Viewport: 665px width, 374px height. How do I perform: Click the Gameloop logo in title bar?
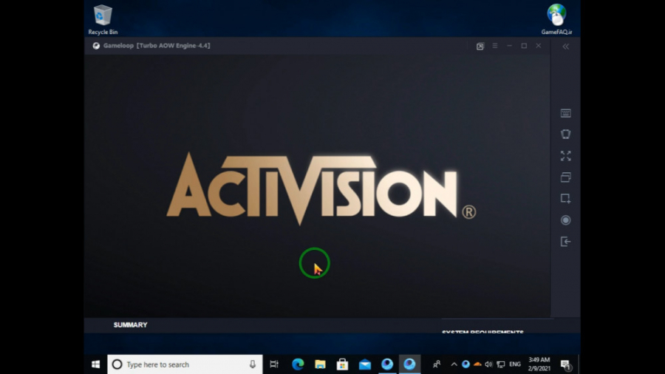(x=96, y=46)
